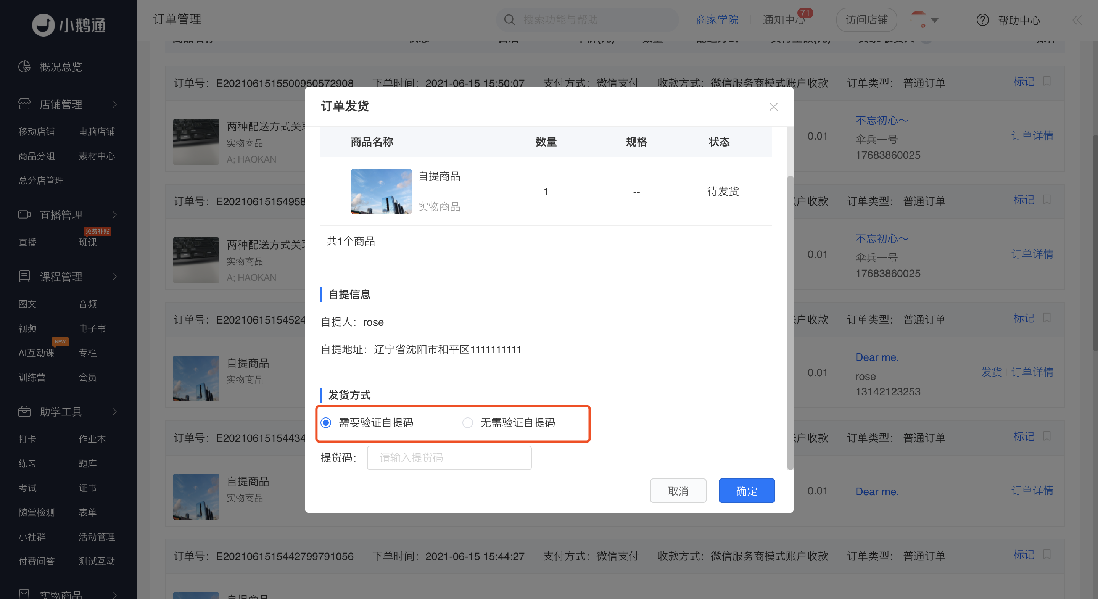This screenshot has width=1098, height=599.
Task: Close the 订单发货 dialog with X
Action: (x=773, y=106)
